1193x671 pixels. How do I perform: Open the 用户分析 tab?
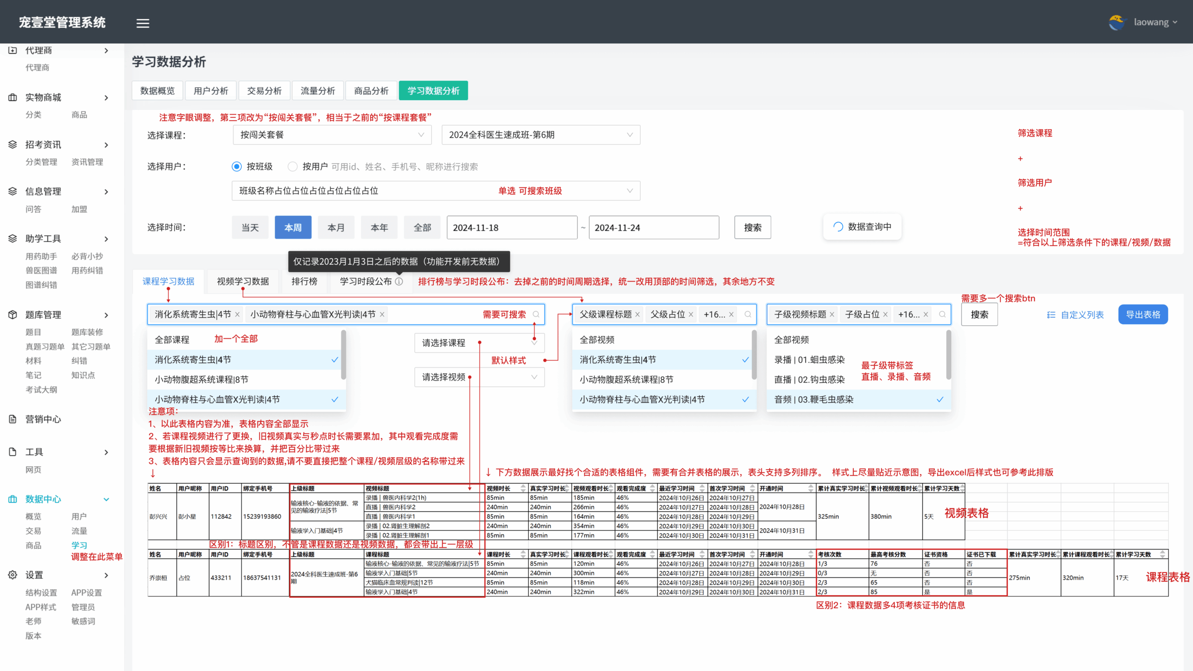pyautogui.click(x=211, y=91)
